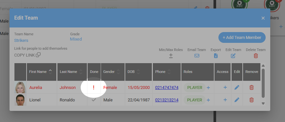This screenshot has height=122, width=285.
Task: Click the Add Team Member button
Action: click(242, 38)
